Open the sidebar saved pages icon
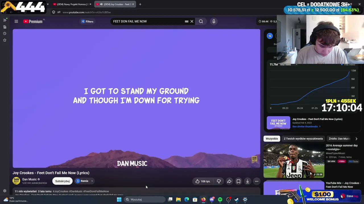The height and width of the screenshot is (204, 364). click(5, 27)
